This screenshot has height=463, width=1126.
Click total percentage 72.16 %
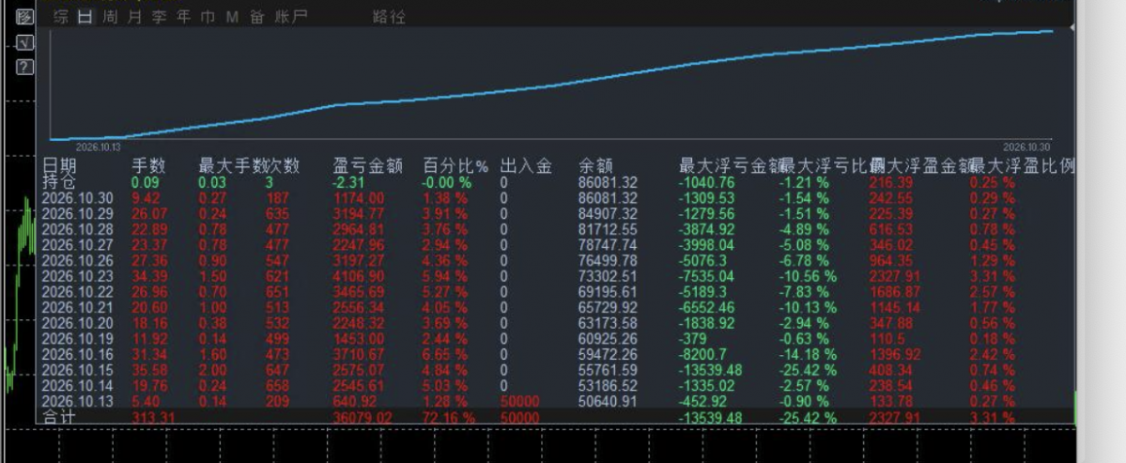point(449,417)
